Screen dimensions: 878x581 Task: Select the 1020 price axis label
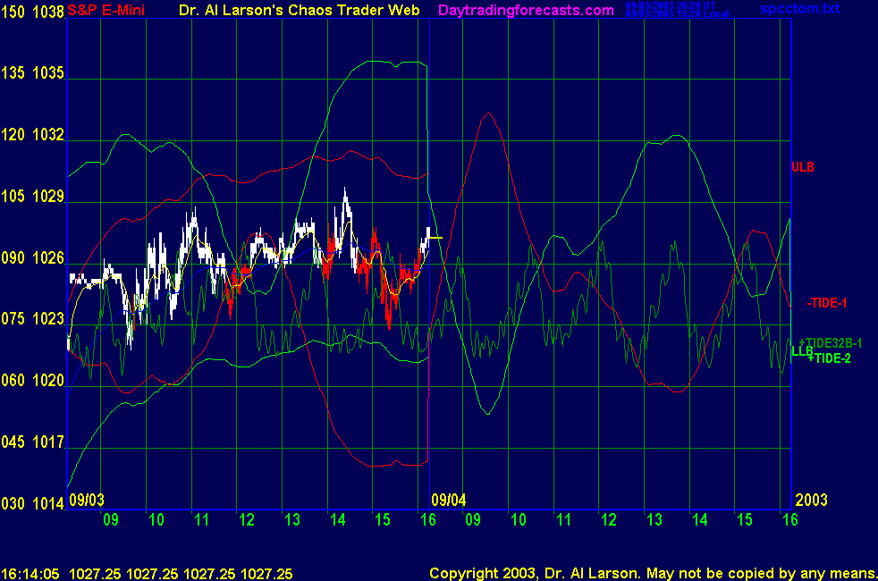[x=50, y=381]
